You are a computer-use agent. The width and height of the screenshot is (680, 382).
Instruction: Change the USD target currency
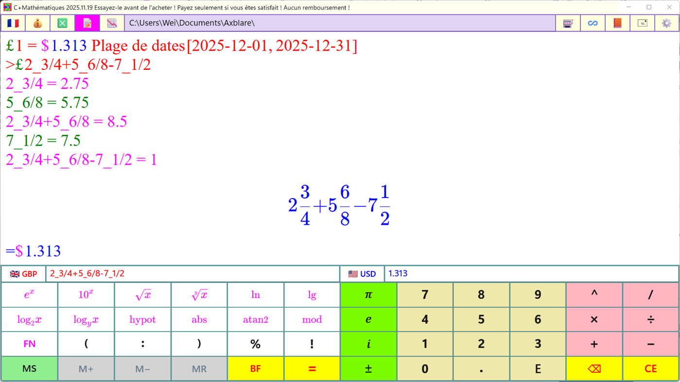pyautogui.click(x=362, y=273)
